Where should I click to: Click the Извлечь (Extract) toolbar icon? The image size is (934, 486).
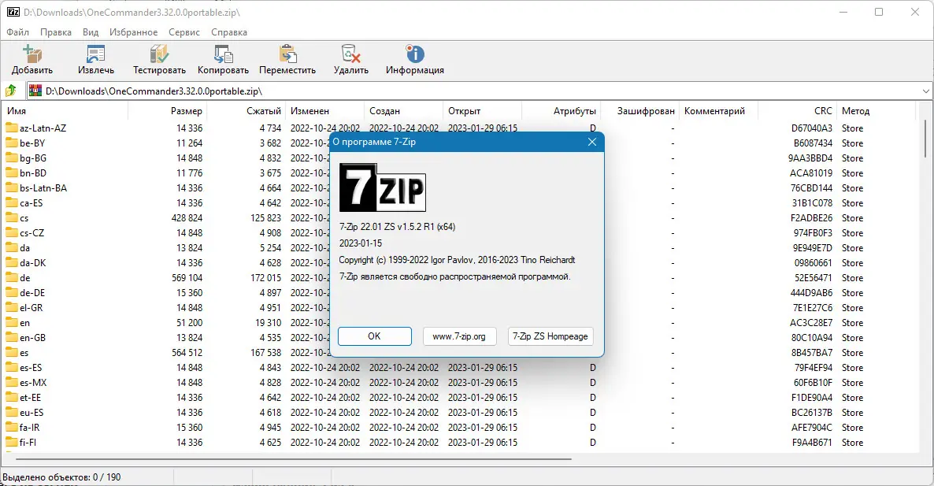pyautogui.click(x=95, y=55)
